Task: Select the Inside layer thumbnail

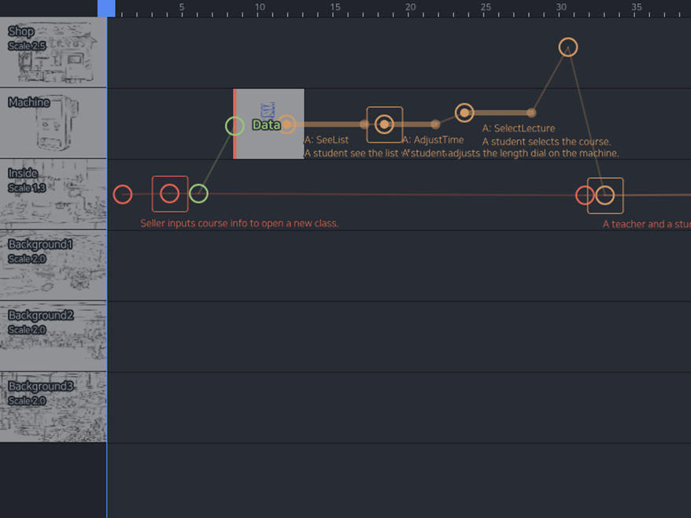Action: (x=53, y=194)
